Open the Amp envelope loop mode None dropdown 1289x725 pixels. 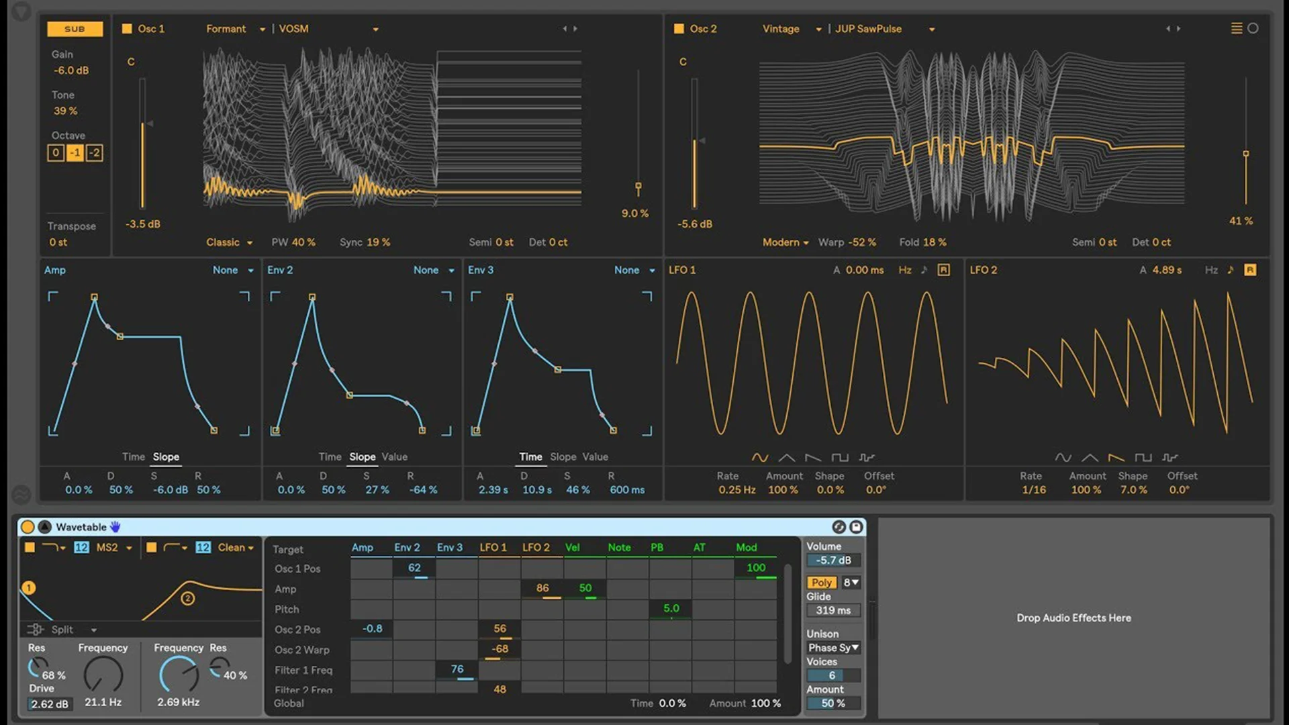(233, 270)
